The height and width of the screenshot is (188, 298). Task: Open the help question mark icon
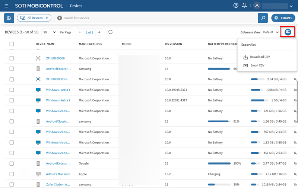(x=236, y=6)
